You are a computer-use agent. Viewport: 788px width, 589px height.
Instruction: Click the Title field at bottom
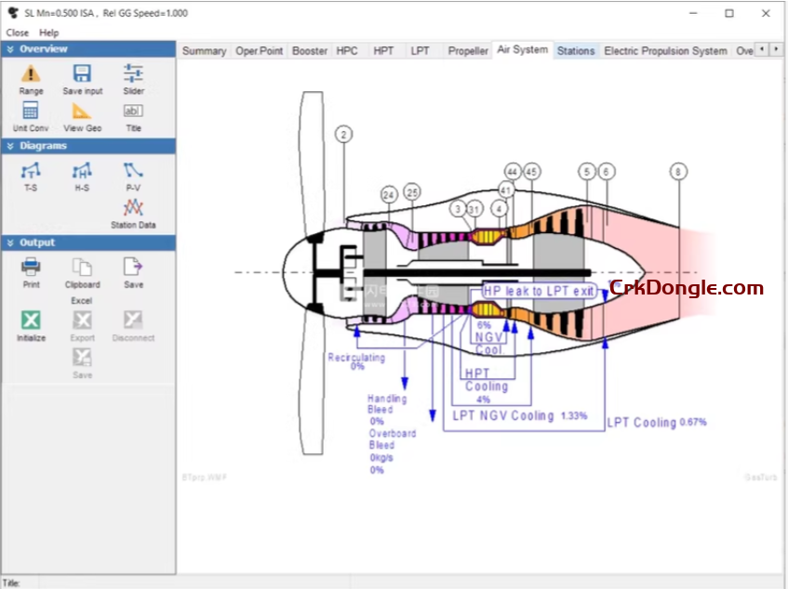click(93, 581)
